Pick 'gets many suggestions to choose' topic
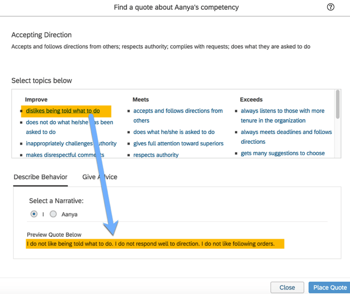Screen dimensions: 350x294 pyautogui.click(x=283, y=153)
